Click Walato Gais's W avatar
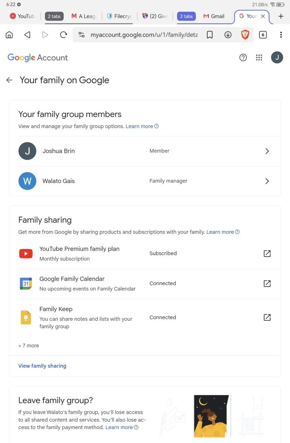This screenshot has height=443, width=290. coord(27,181)
